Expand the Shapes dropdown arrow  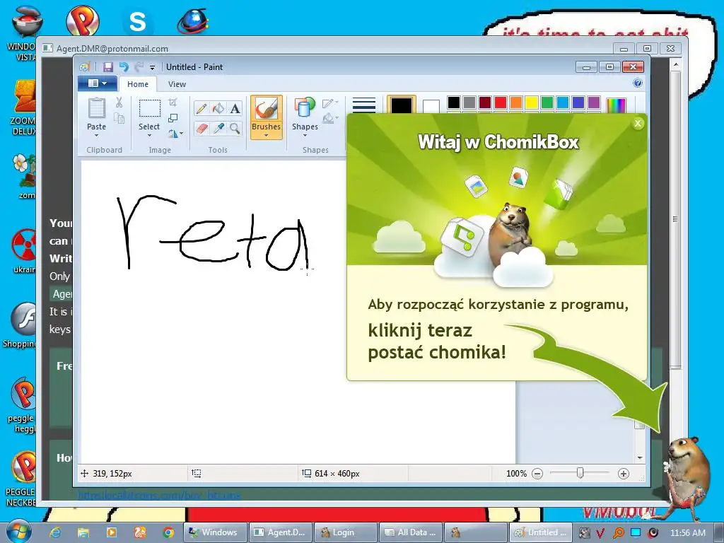tap(305, 136)
